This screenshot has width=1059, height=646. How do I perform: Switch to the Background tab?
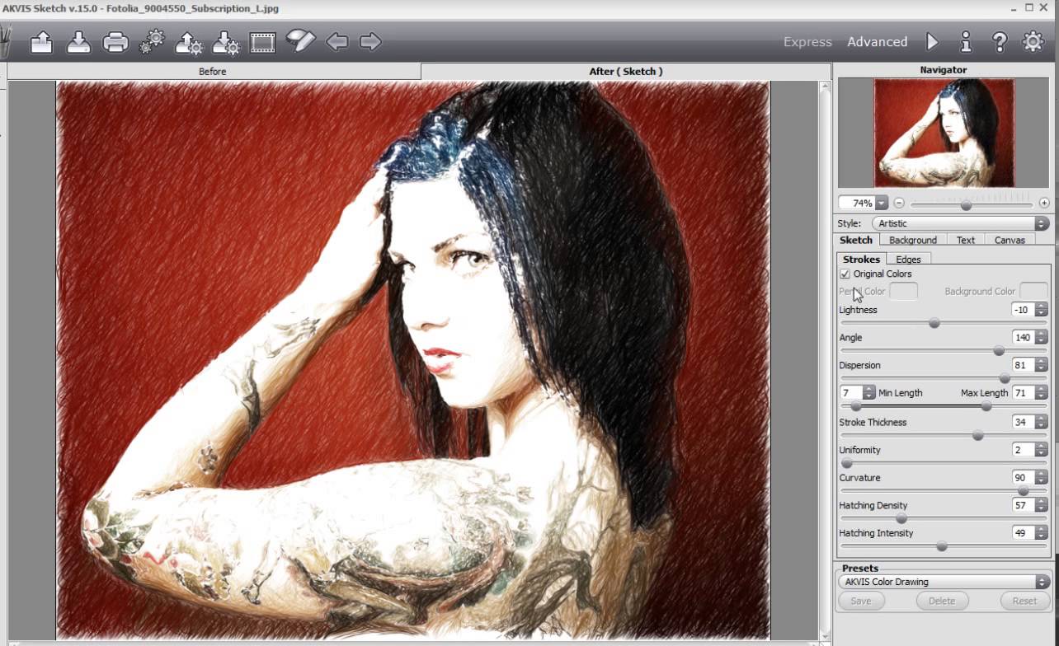[912, 240]
